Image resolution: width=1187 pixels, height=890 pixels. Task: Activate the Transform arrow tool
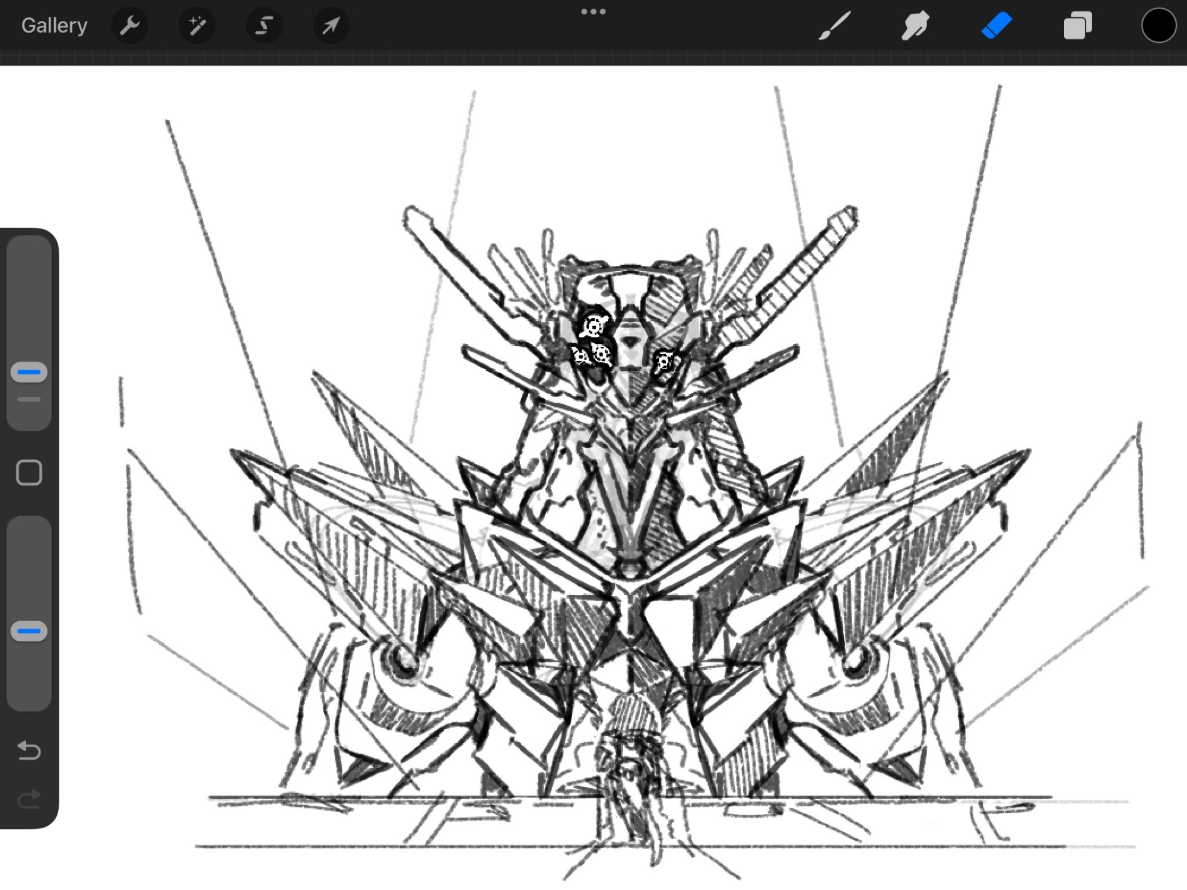coord(331,26)
